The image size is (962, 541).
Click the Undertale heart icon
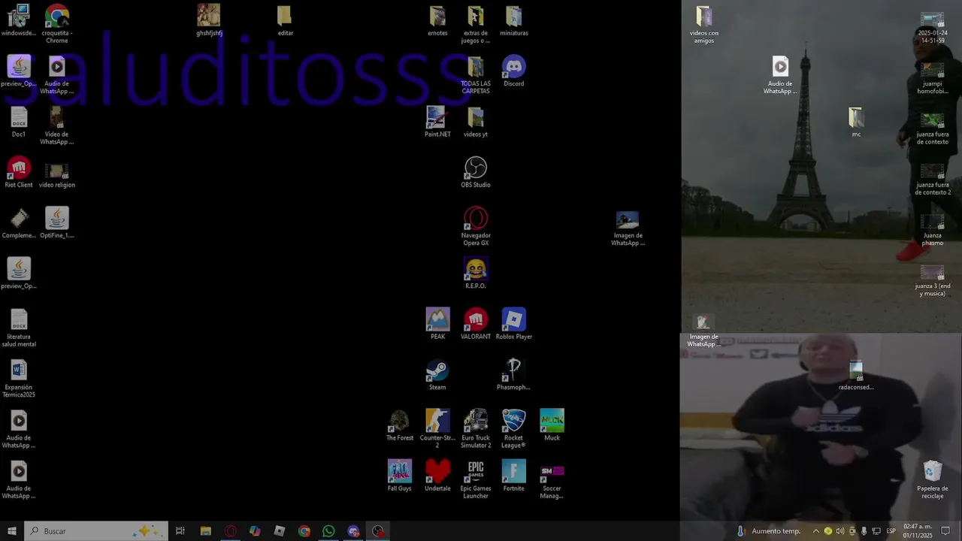tap(437, 476)
